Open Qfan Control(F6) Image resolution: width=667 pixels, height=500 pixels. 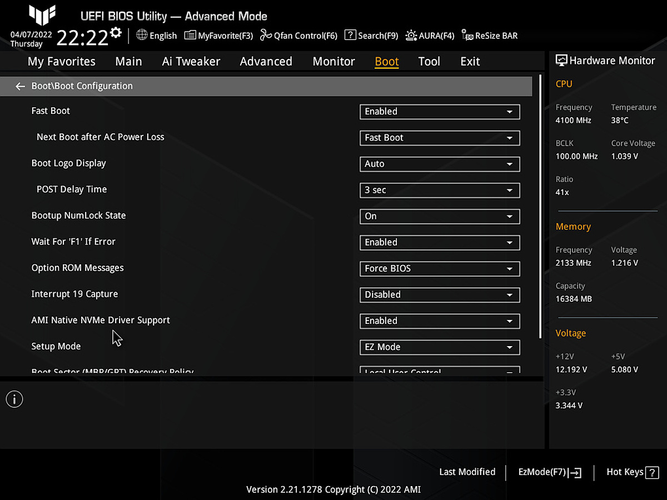coord(298,36)
